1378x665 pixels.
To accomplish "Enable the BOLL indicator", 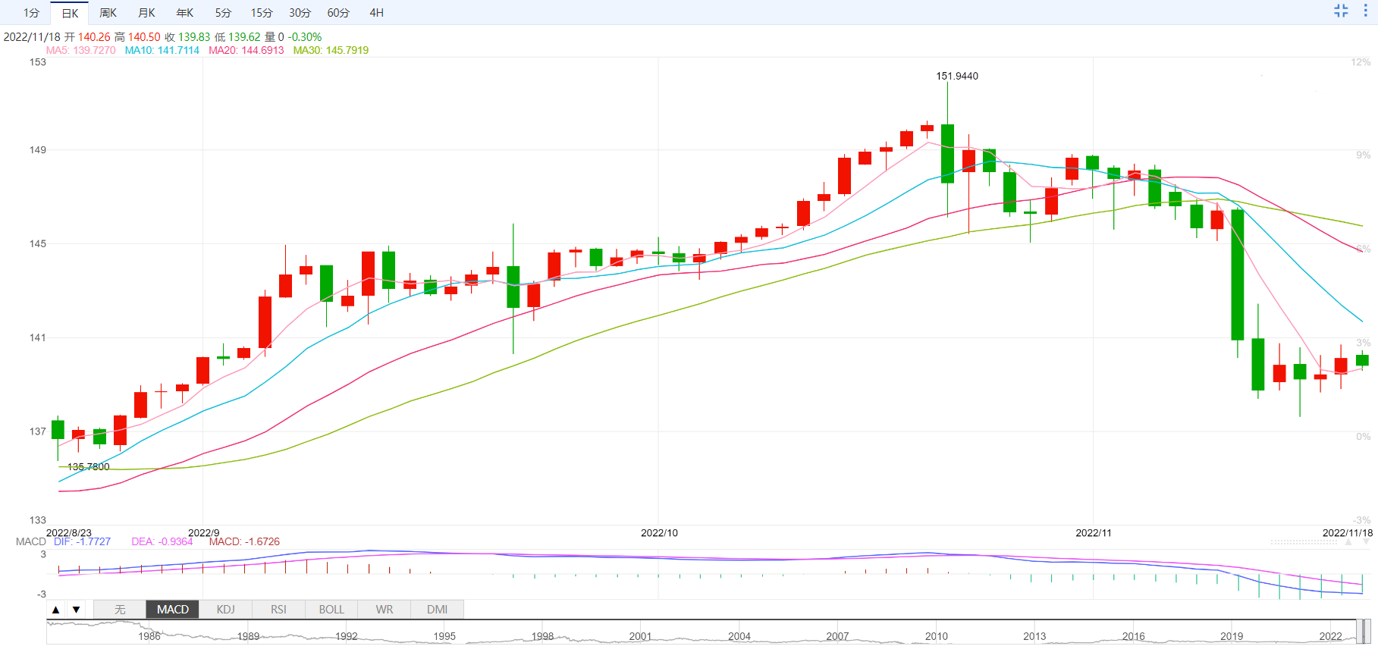I will (x=331, y=610).
